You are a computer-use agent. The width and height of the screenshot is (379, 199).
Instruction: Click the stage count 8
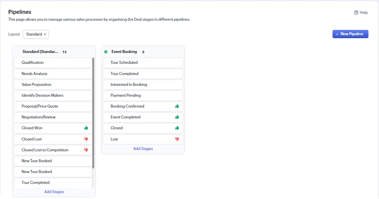(143, 52)
